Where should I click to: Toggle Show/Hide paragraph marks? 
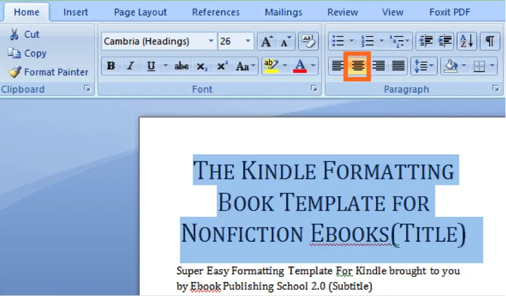click(x=490, y=41)
